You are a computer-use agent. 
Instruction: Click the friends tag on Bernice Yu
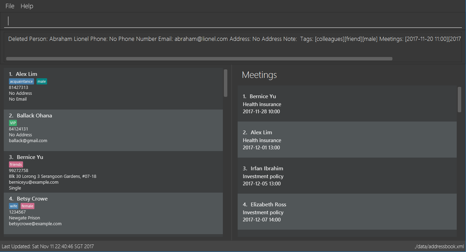(x=16, y=165)
